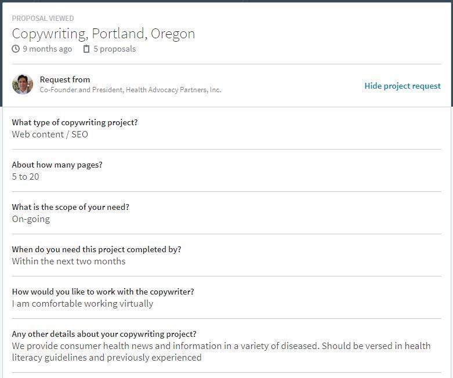
Task: Select the "Within the next two months" answer
Action: [x=68, y=261]
